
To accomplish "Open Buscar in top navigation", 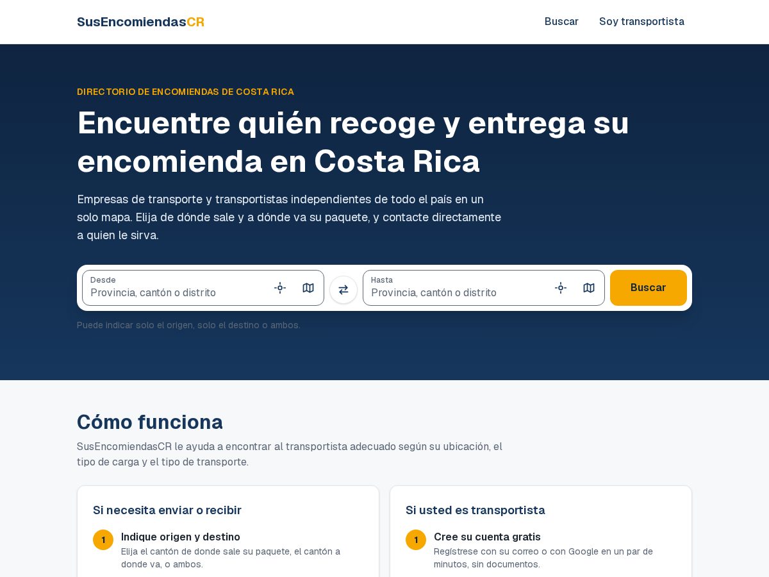I will [x=561, y=22].
